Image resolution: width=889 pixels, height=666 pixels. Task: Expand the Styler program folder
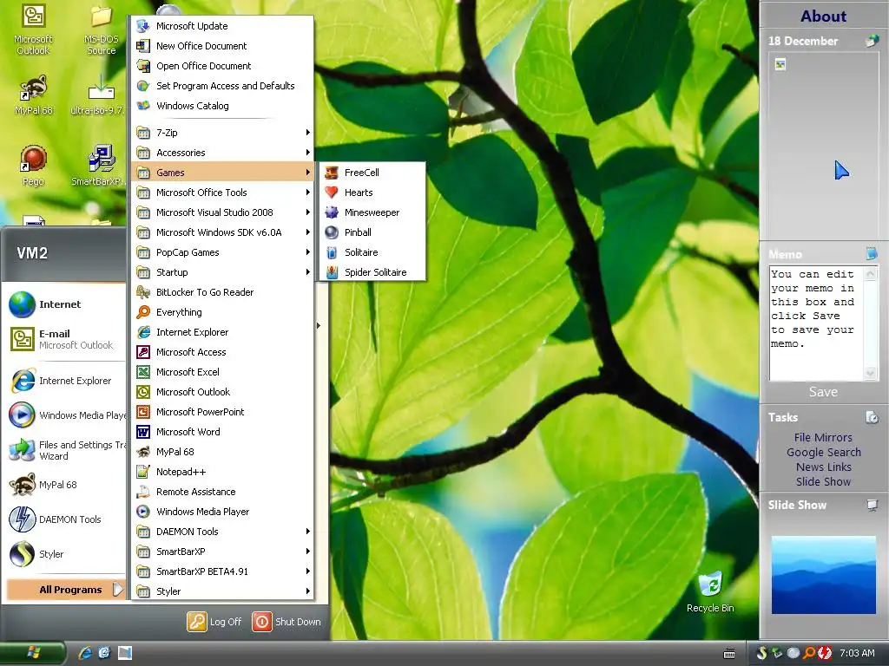pyautogui.click(x=223, y=591)
